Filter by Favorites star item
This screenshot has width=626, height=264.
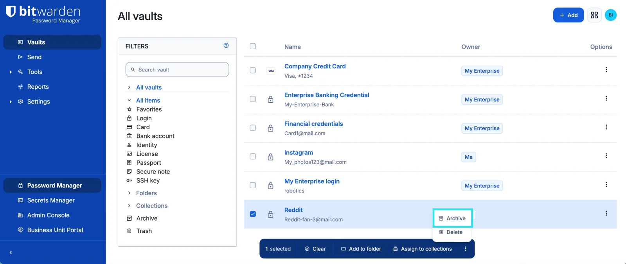[x=149, y=109]
